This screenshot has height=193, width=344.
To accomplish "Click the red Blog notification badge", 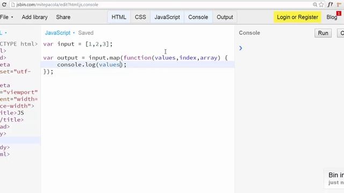I will tap(339, 13).
